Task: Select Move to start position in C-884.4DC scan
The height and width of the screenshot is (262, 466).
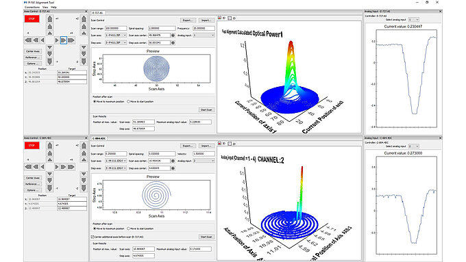Action: pyautogui.click(x=128, y=228)
